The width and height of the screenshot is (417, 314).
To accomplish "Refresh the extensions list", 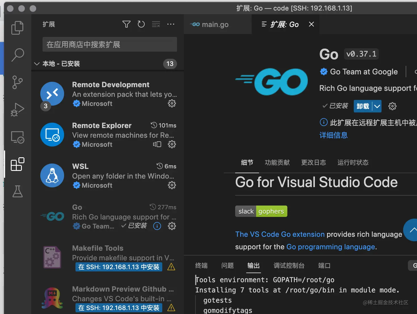I will click(x=141, y=24).
